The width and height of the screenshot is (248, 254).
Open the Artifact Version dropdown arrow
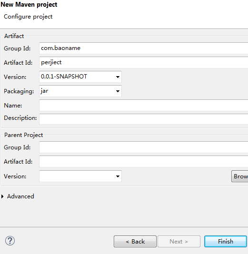118,77
